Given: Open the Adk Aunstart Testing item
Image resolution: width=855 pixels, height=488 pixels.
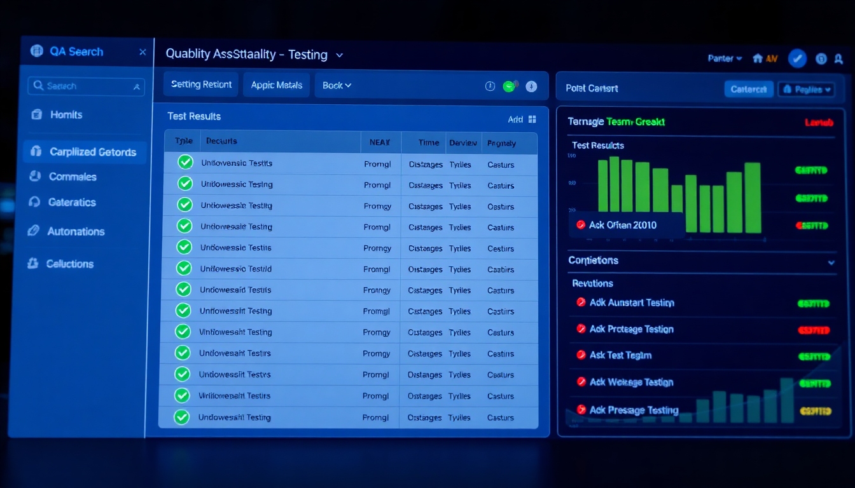Looking at the screenshot, I should (631, 303).
